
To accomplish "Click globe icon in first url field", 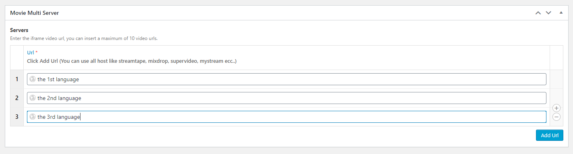I will tap(33, 79).
